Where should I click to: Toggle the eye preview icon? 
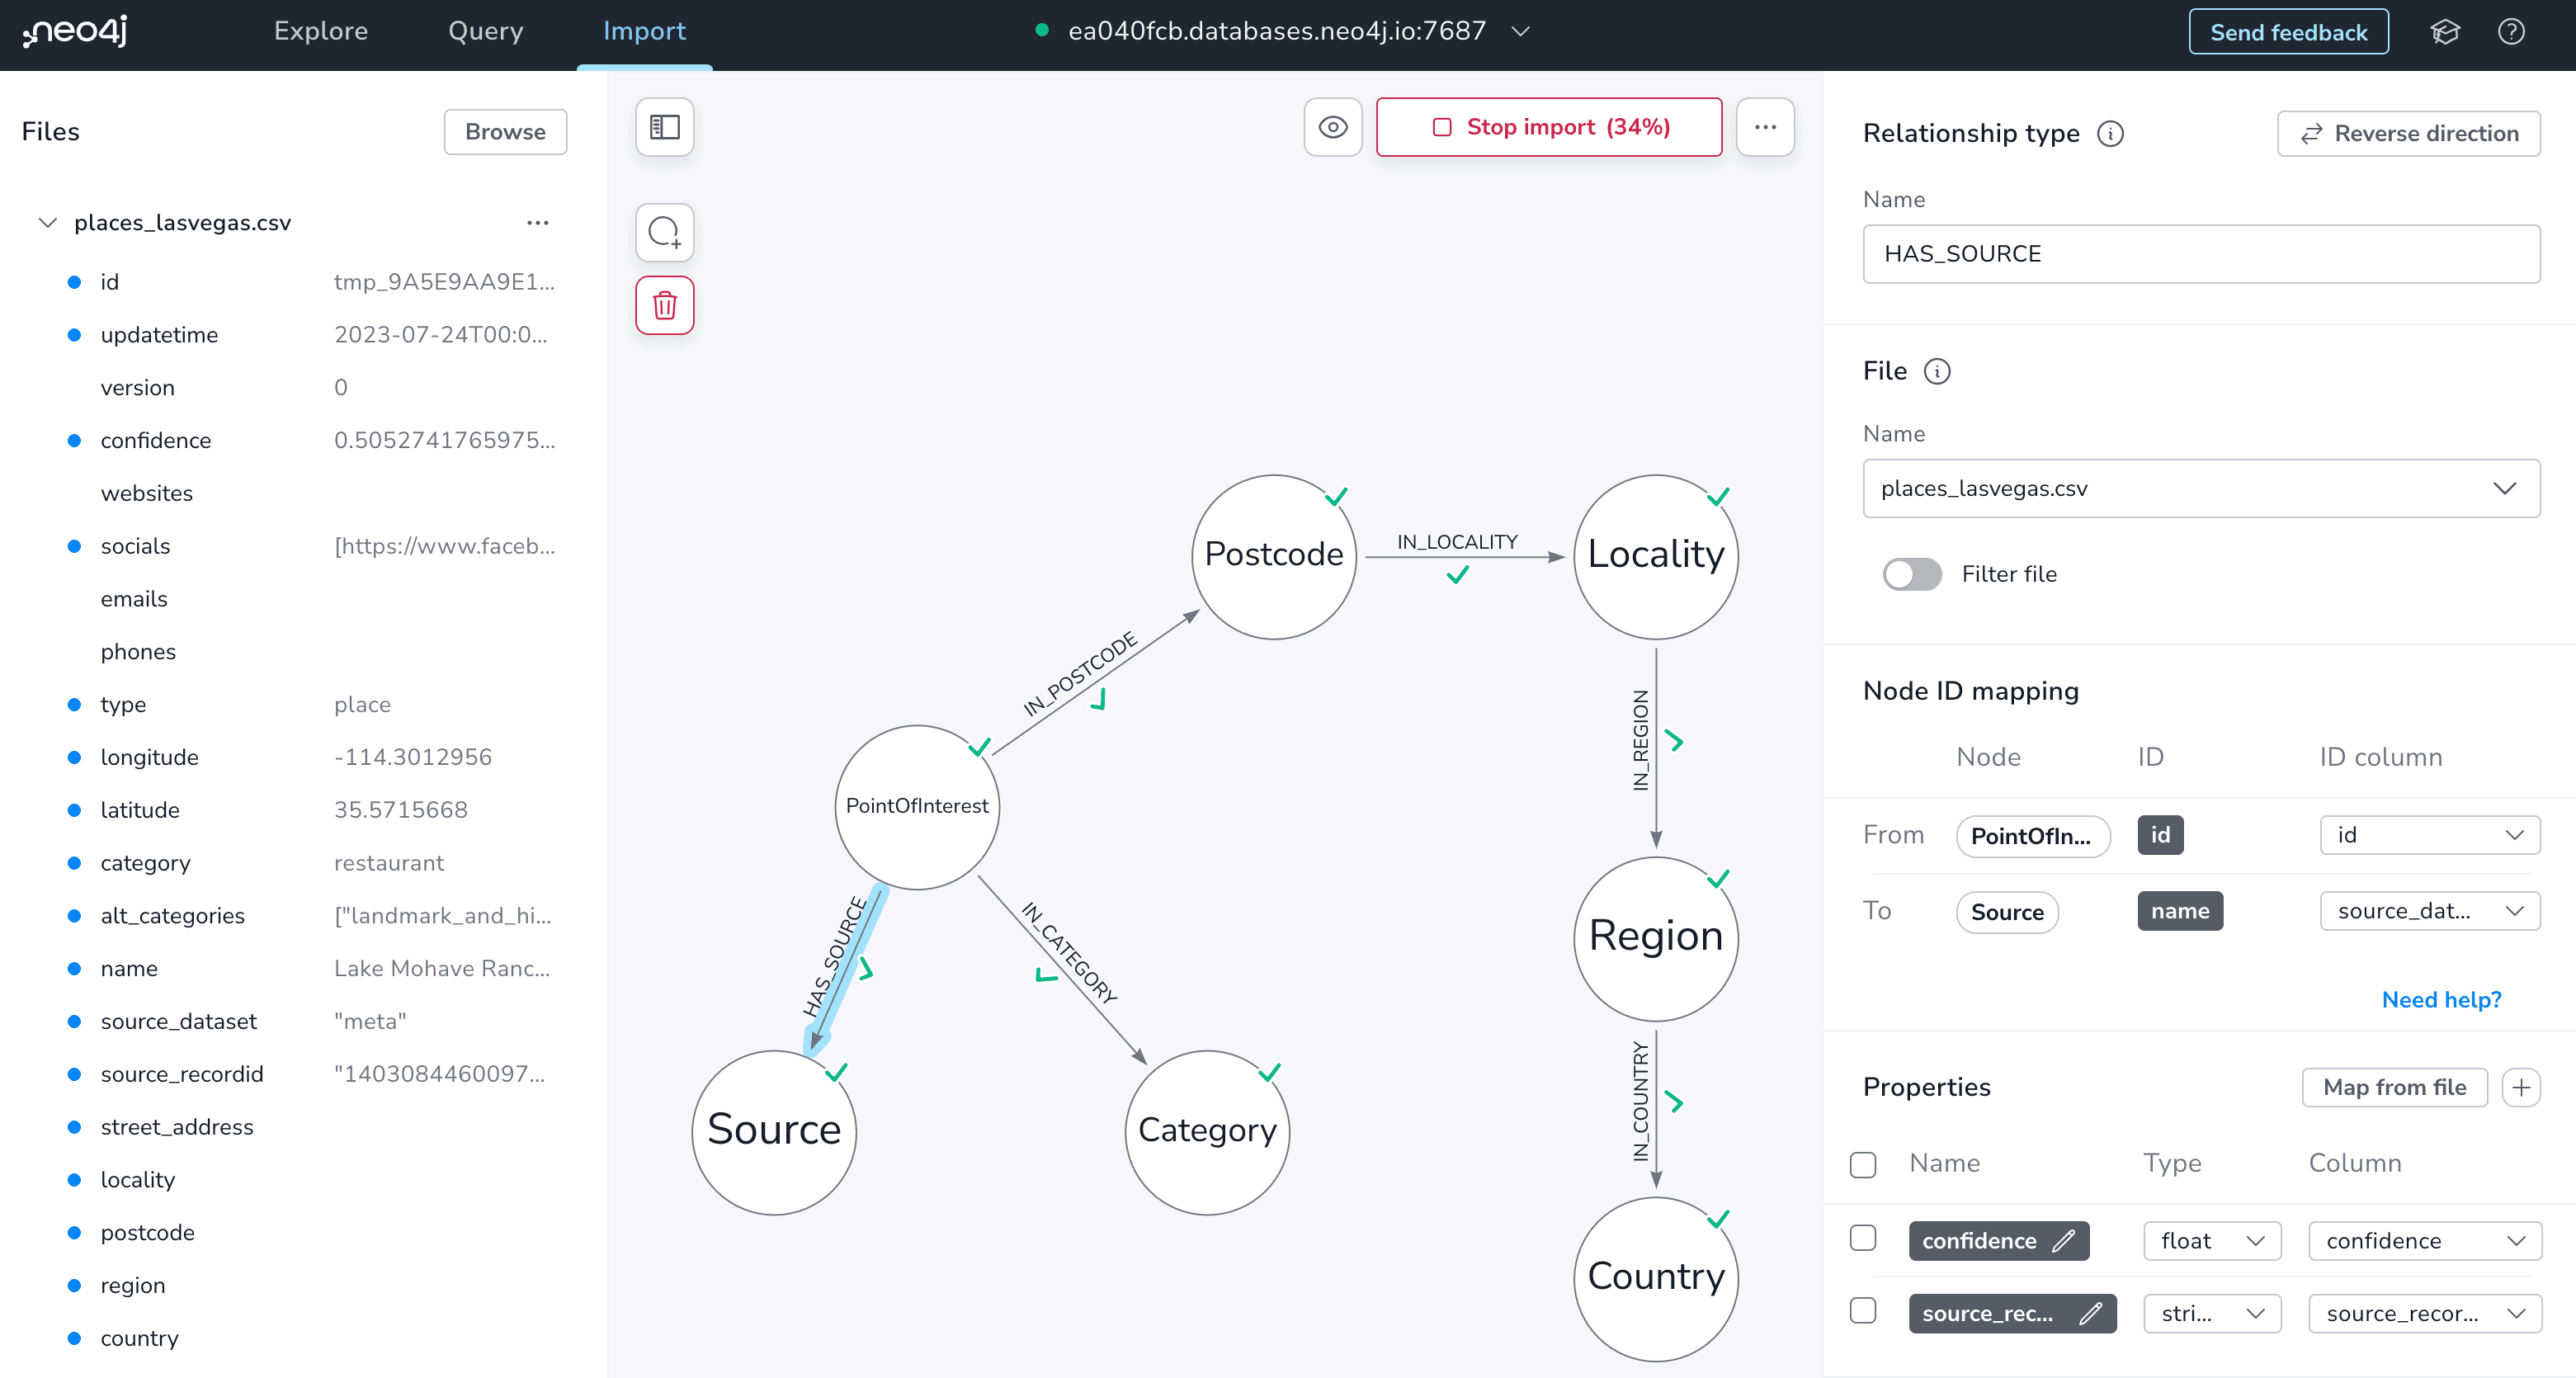pos(1333,127)
